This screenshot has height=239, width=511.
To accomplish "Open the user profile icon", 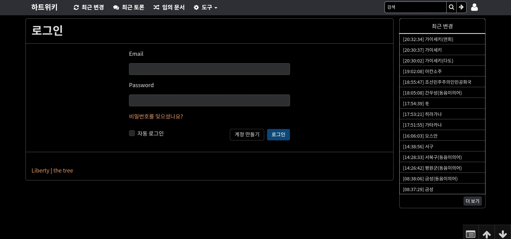I will [474, 7].
